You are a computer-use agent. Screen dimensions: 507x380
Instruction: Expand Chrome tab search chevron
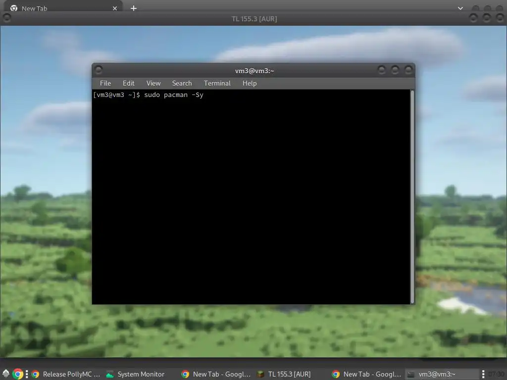coord(460,8)
